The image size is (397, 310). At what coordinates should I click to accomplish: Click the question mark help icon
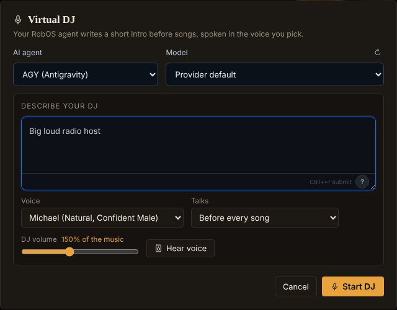362,182
